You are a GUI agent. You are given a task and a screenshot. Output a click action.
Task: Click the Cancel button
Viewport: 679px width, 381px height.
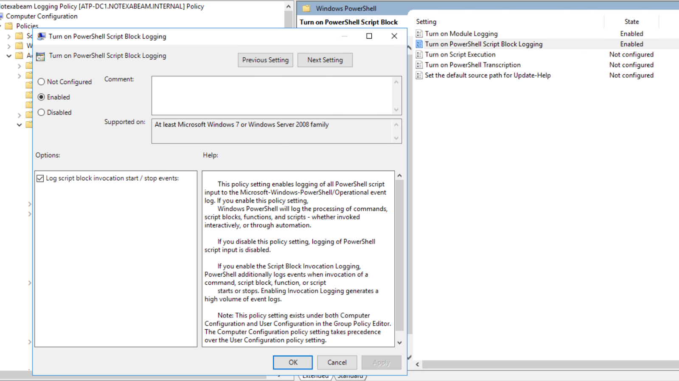(x=337, y=362)
